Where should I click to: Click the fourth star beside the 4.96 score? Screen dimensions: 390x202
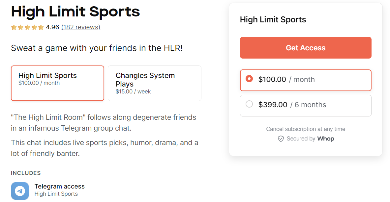pos(34,27)
